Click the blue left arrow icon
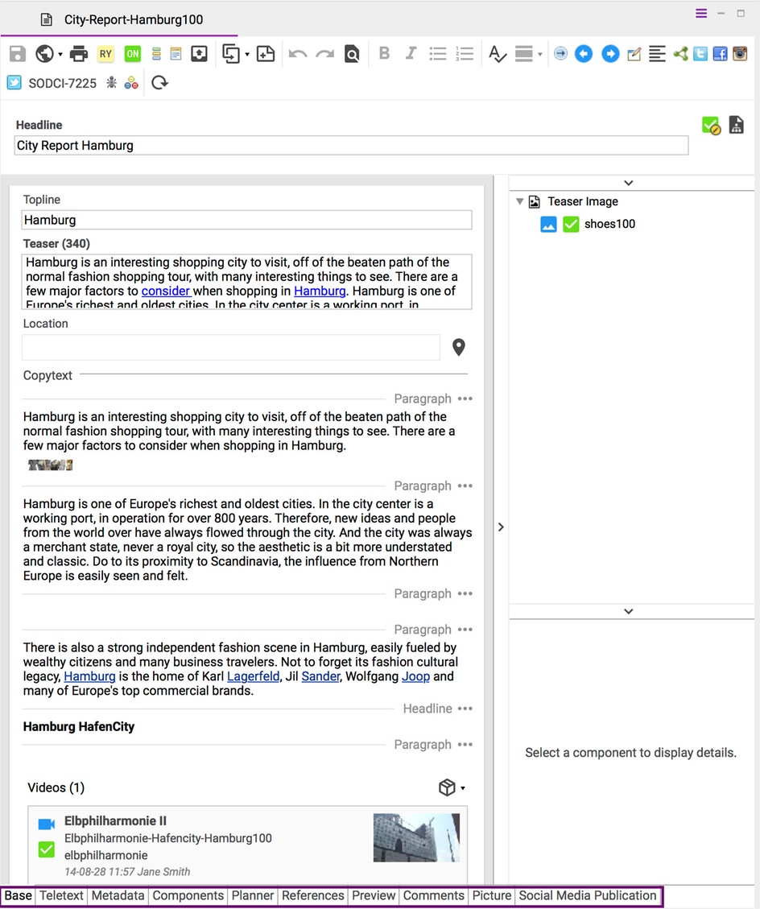Screen dimensions: 760x909 tap(584, 54)
